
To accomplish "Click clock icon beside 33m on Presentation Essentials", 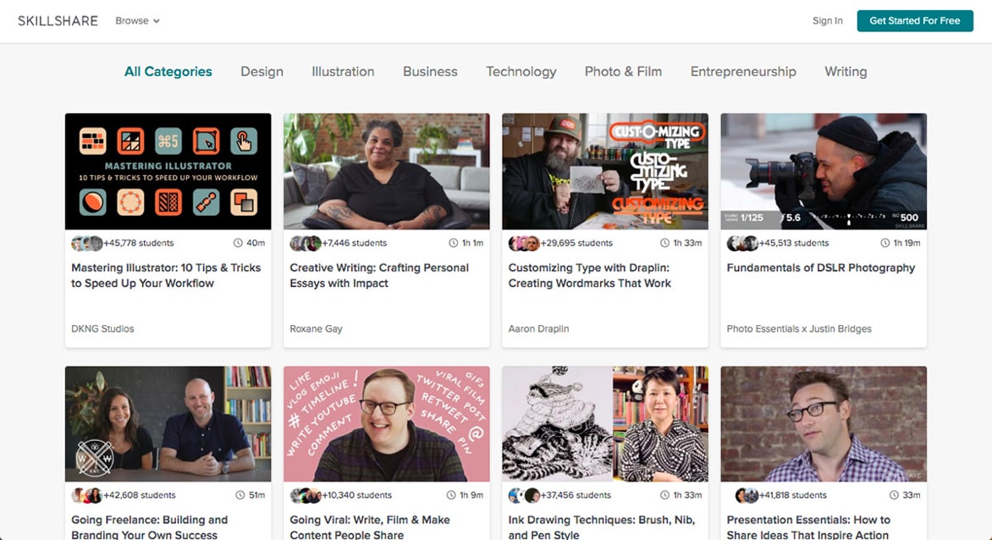I will pos(893,495).
